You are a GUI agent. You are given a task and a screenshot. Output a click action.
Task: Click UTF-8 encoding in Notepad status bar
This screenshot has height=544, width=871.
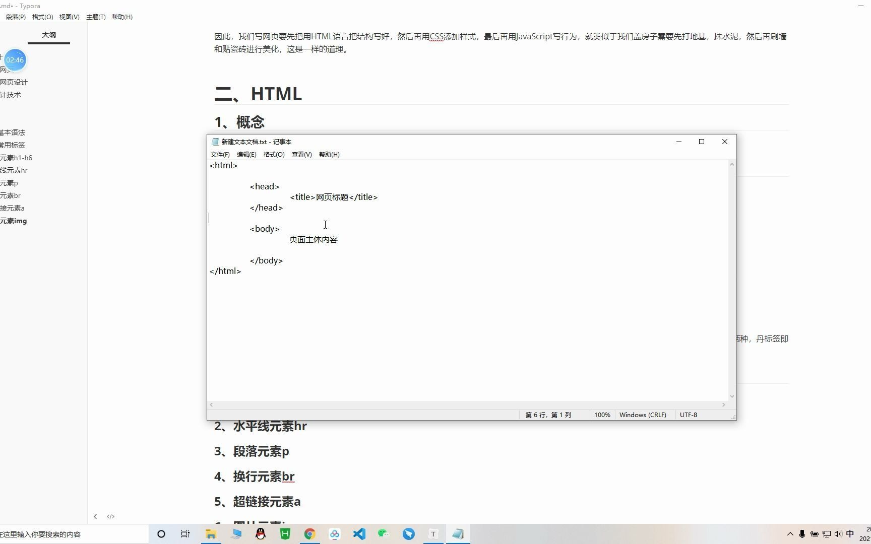point(689,415)
